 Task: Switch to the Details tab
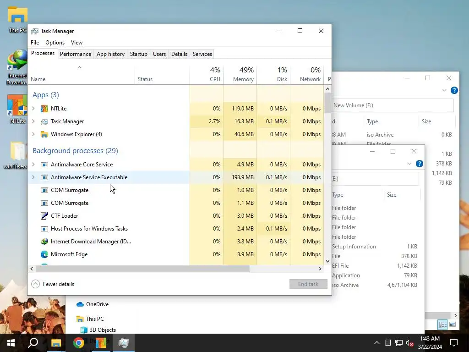click(179, 54)
